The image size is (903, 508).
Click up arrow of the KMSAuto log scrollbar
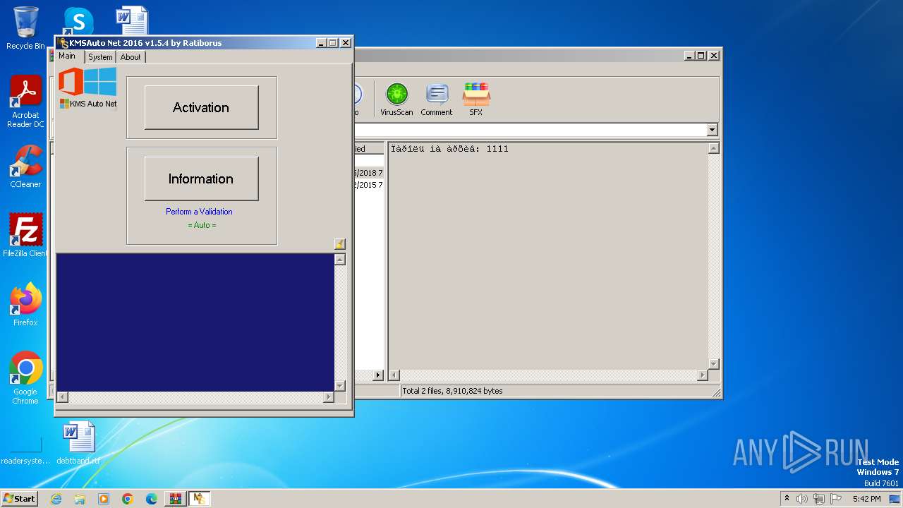click(340, 260)
